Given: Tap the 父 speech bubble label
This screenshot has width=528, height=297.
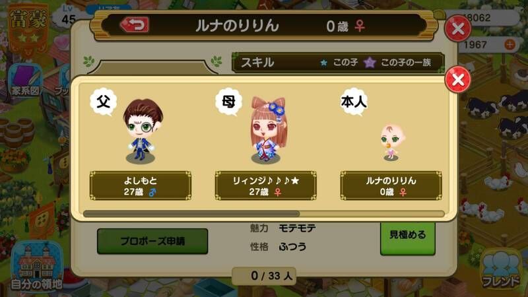Looking at the screenshot, I should click(x=104, y=102).
